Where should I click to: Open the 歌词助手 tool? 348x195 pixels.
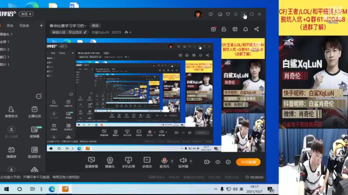(34, 153)
